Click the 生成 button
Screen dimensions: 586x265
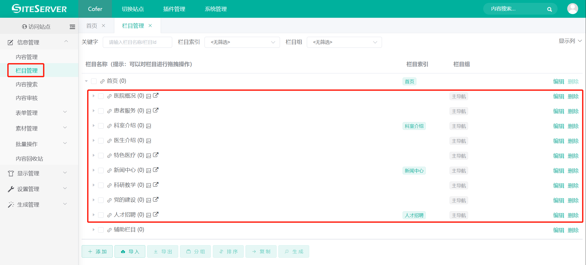coord(294,251)
